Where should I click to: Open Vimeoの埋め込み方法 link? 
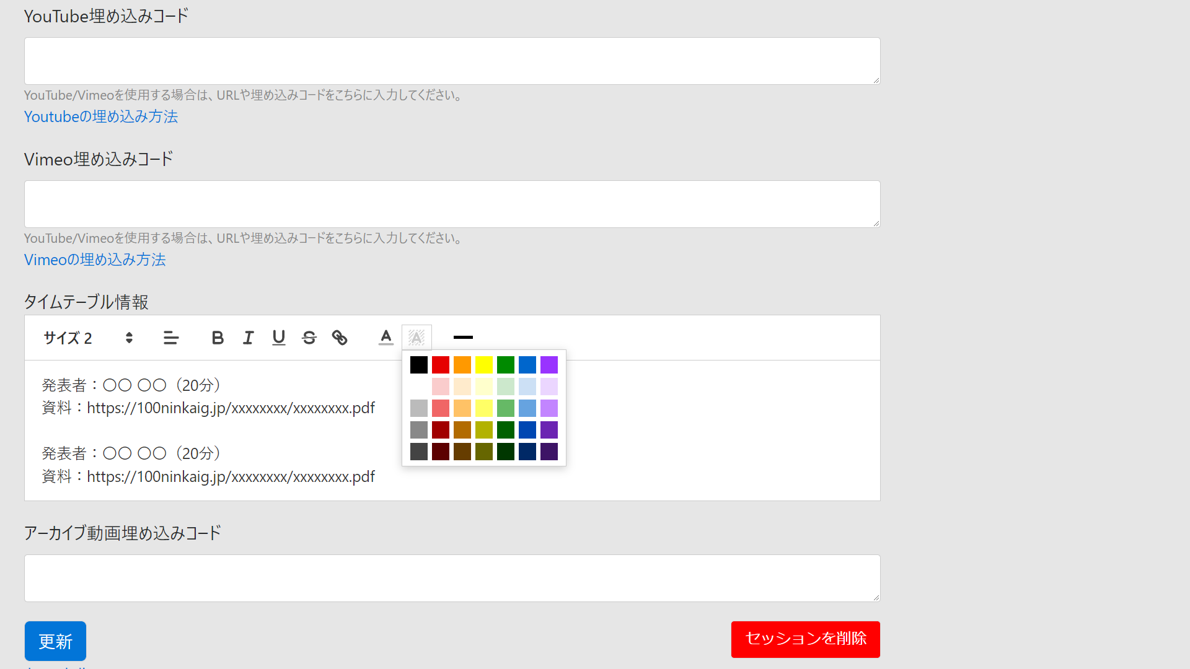[95, 260]
